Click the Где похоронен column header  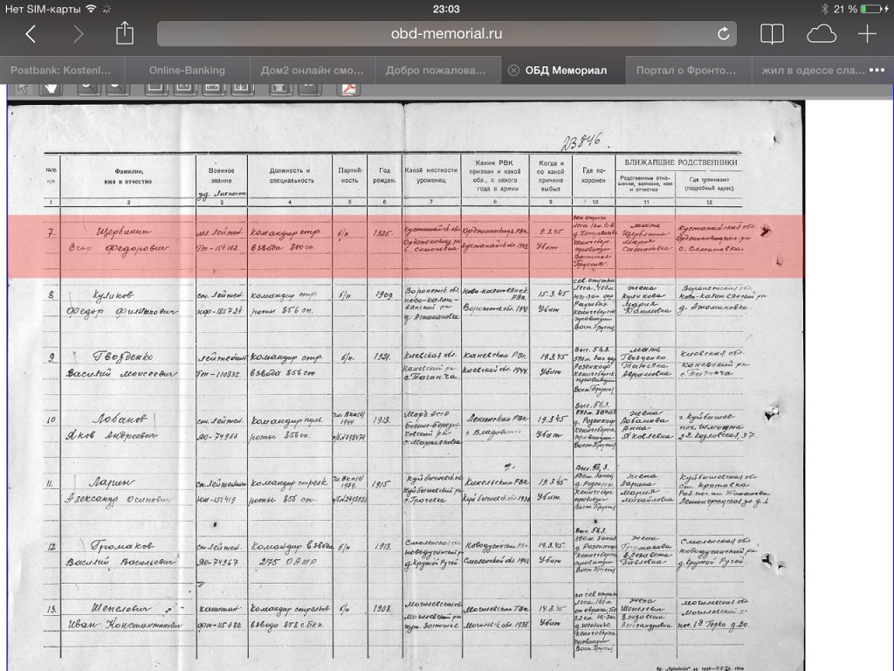(x=594, y=175)
